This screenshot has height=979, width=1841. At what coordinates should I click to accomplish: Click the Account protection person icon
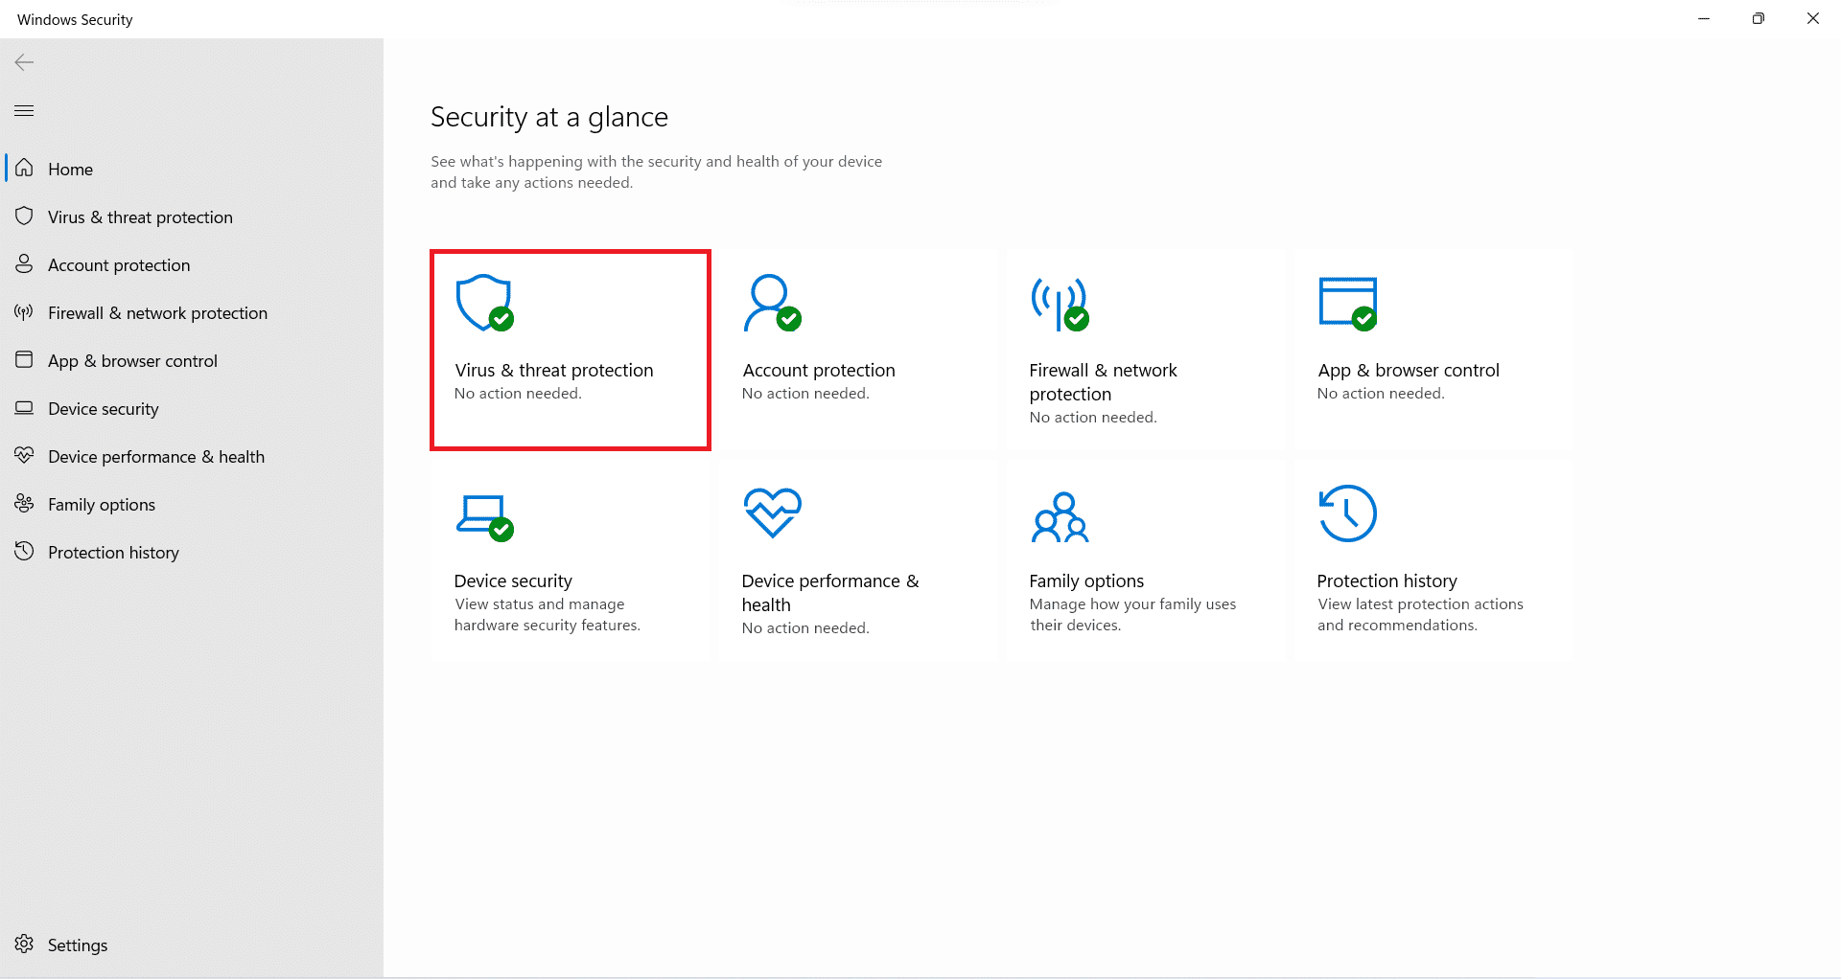coord(772,303)
